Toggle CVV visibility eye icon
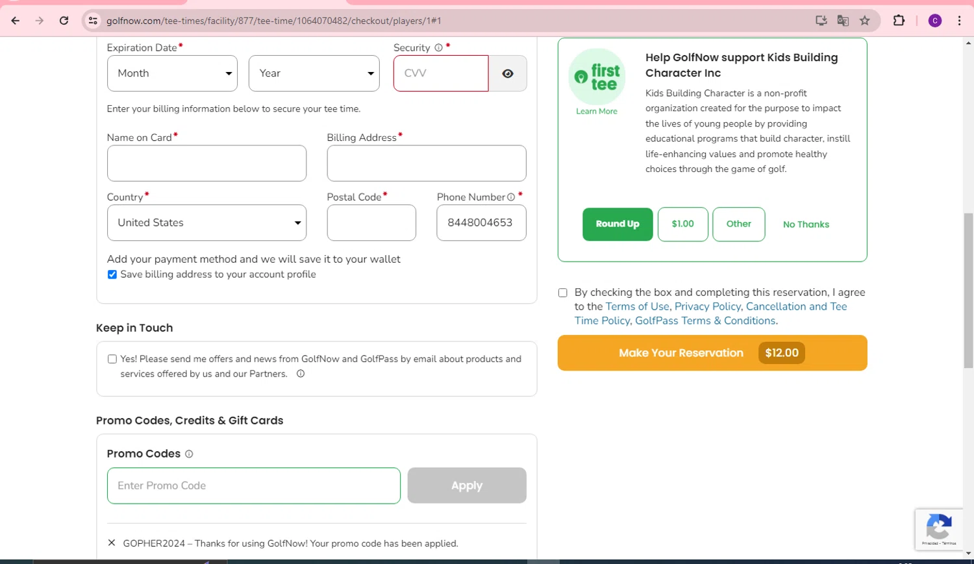 click(508, 73)
